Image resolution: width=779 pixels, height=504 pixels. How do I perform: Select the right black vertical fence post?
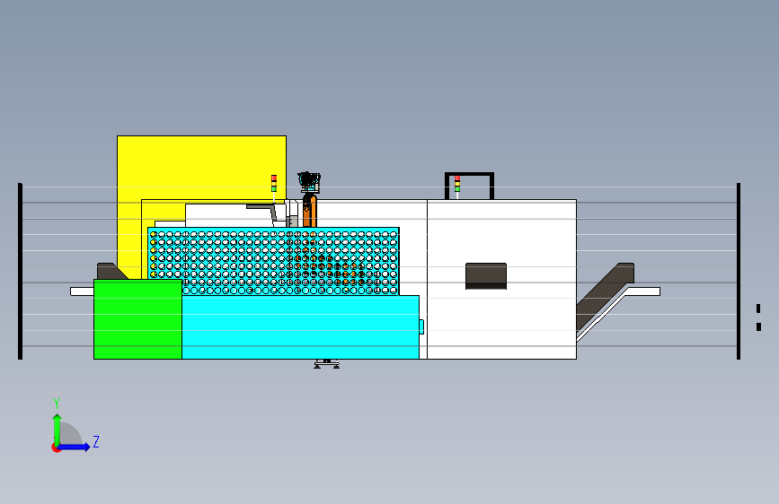[739, 271]
